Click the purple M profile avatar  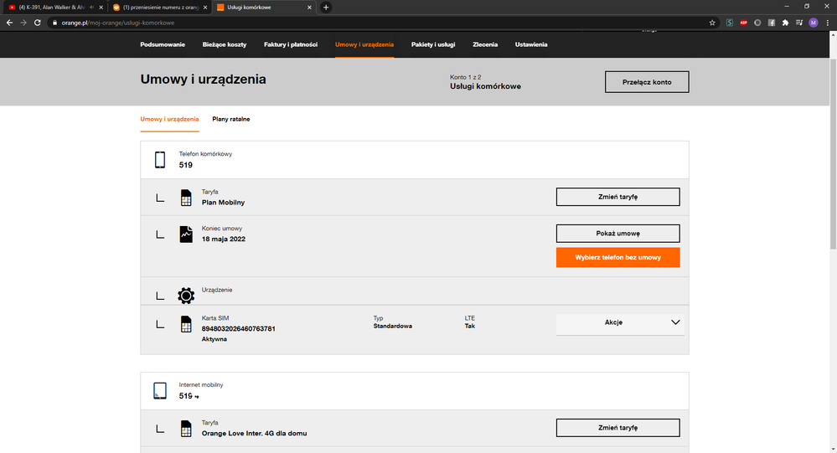pos(813,23)
